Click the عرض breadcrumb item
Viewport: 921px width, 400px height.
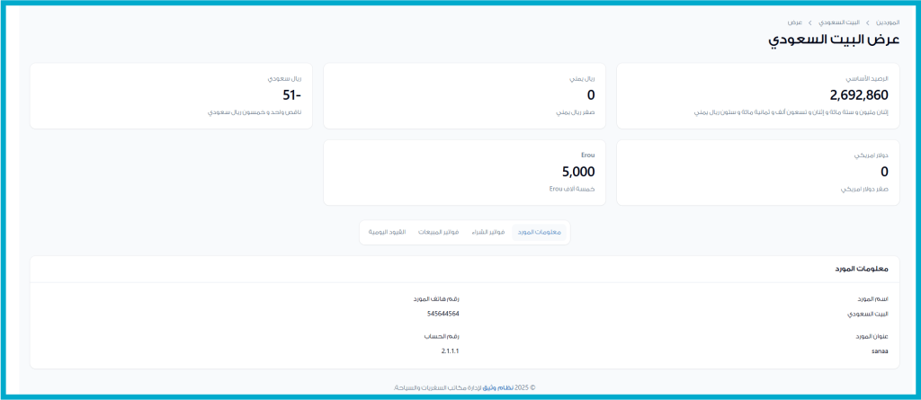point(795,22)
